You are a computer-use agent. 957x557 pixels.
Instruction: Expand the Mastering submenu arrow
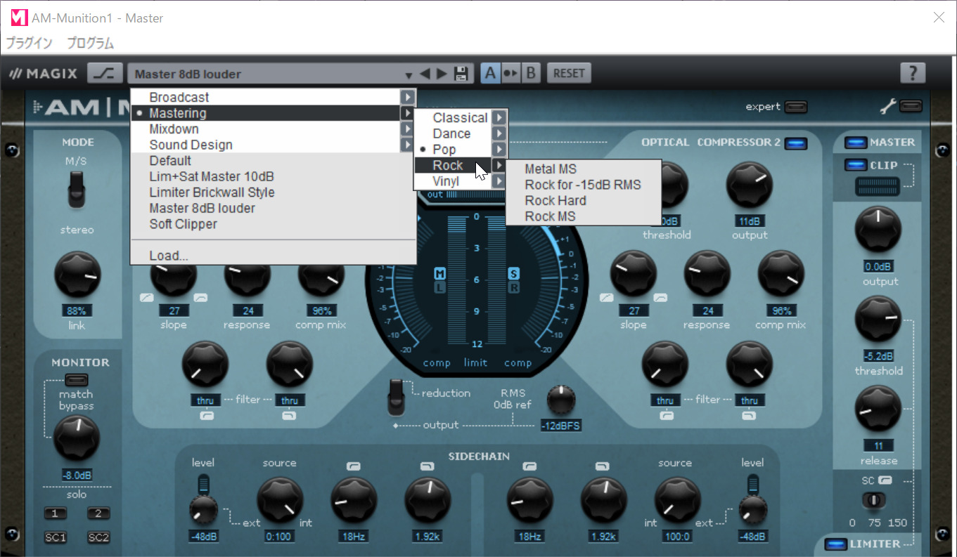pyautogui.click(x=408, y=113)
